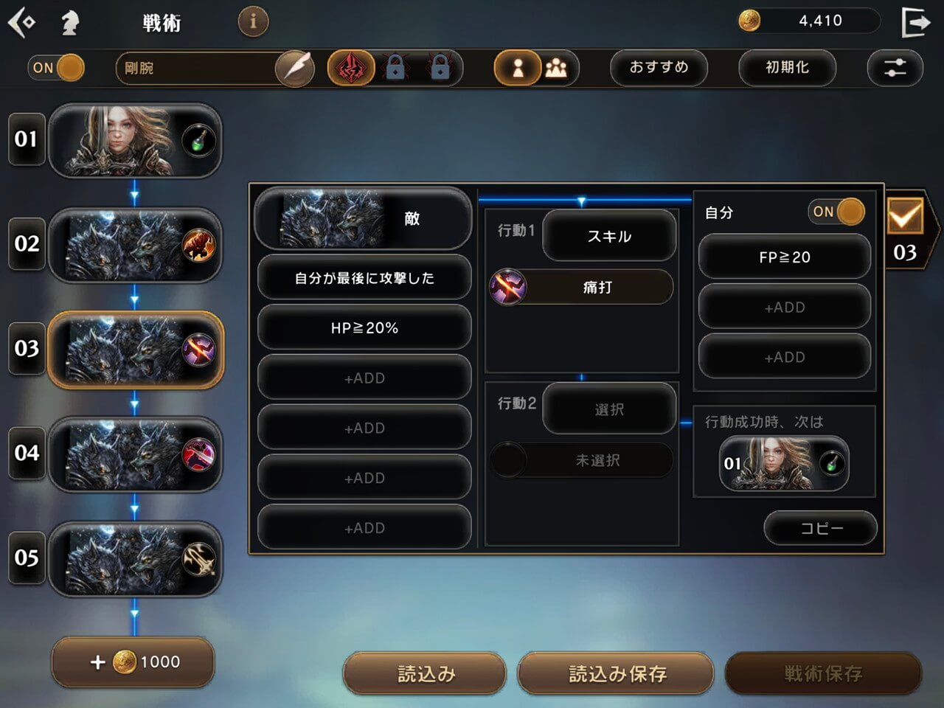The image size is (944, 708).
Task: Click the 読込み保存 button
Action: [x=617, y=673]
